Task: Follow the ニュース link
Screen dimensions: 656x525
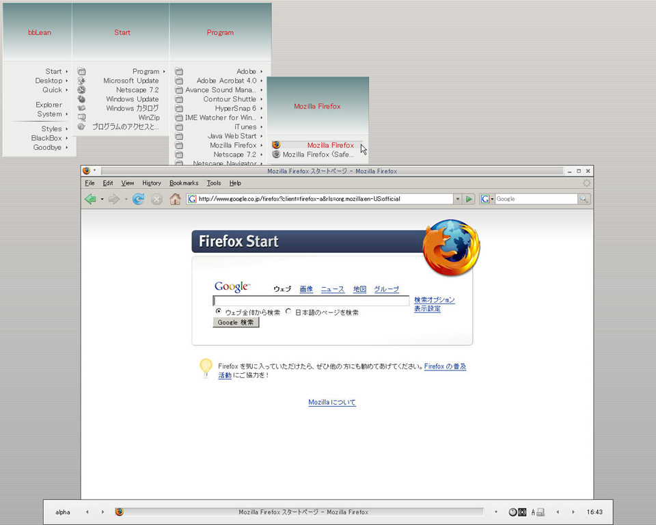Action: 333,289
